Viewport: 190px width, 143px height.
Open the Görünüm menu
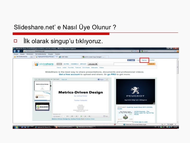click(30, 54)
